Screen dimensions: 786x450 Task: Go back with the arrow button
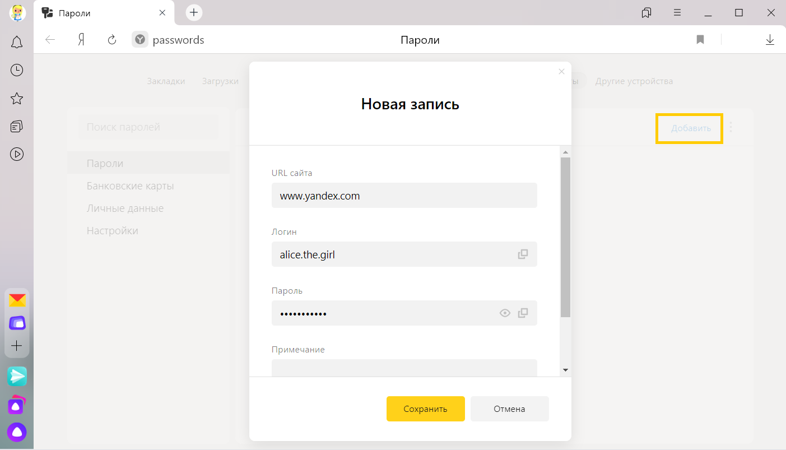(50, 40)
